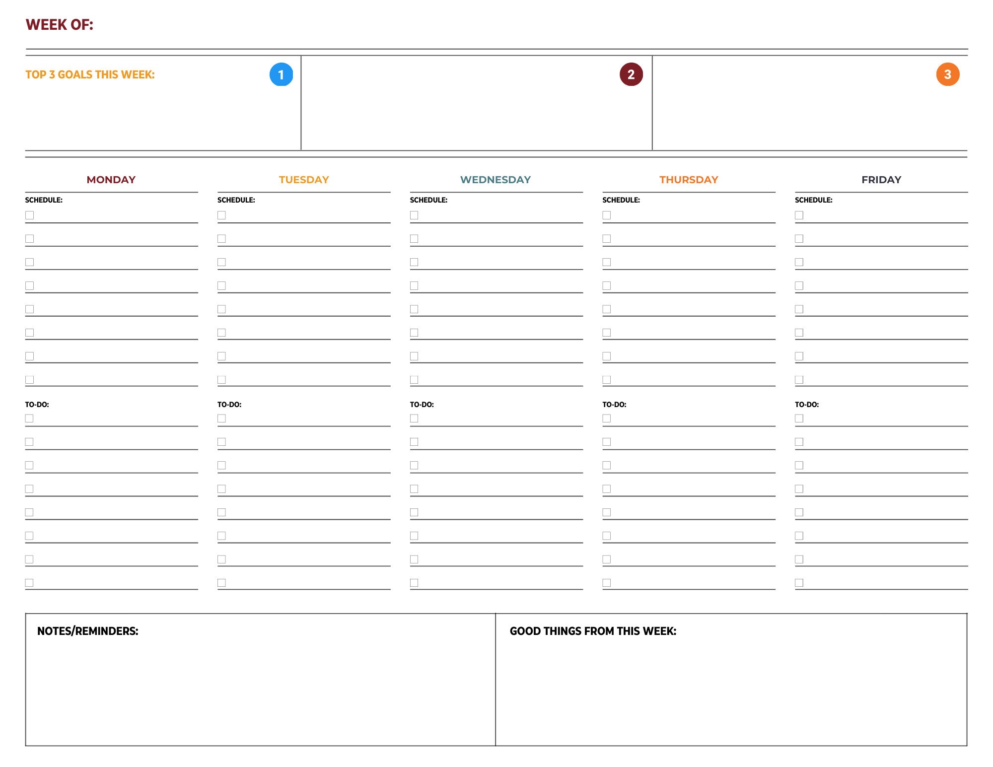Click Thursday's SCHEDULE: label
Image resolution: width=993 pixels, height=767 pixels.
coord(621,201)
